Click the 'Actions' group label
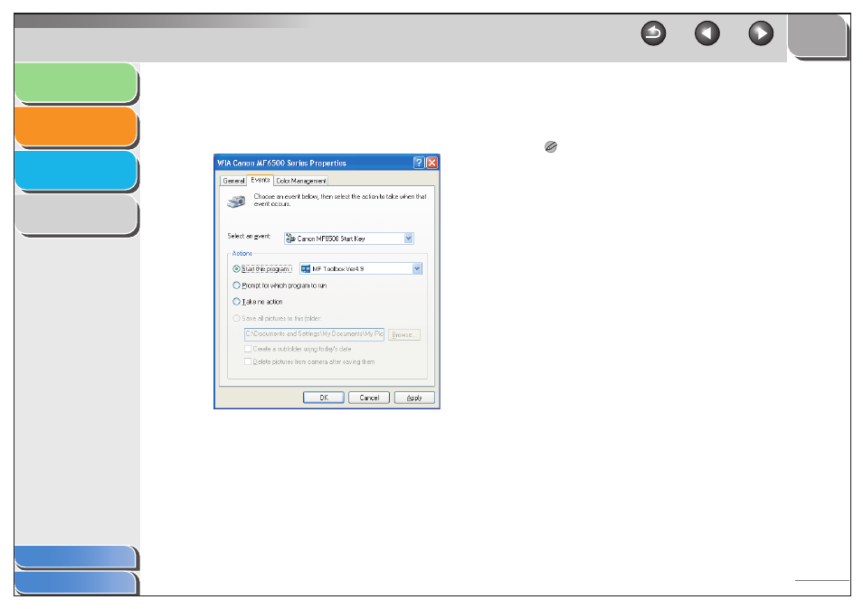 (242, 253)
